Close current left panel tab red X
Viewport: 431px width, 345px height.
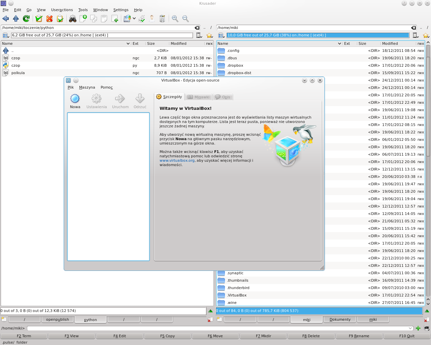pyautogui.click(x=210, y=319)
